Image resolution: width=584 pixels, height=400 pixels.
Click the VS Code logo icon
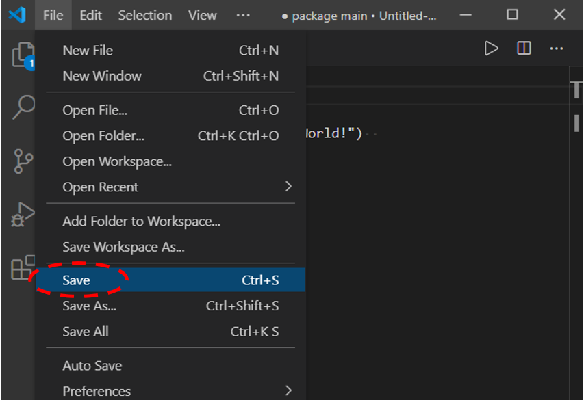17,15
